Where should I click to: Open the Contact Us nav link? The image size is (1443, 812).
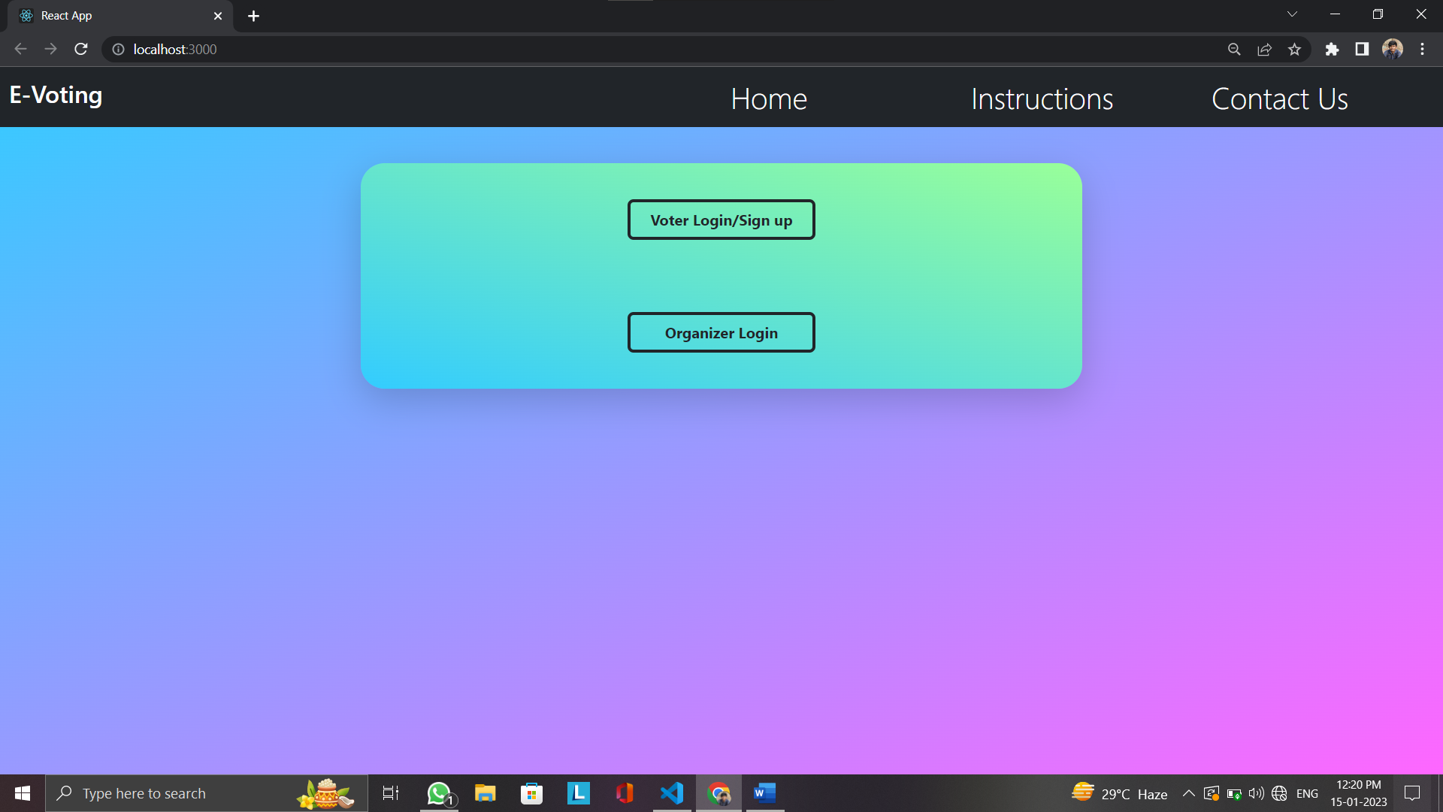1279,98
